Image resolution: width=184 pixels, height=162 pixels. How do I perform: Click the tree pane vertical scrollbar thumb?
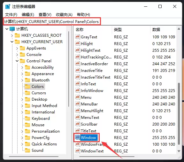[x=69, y=69]
